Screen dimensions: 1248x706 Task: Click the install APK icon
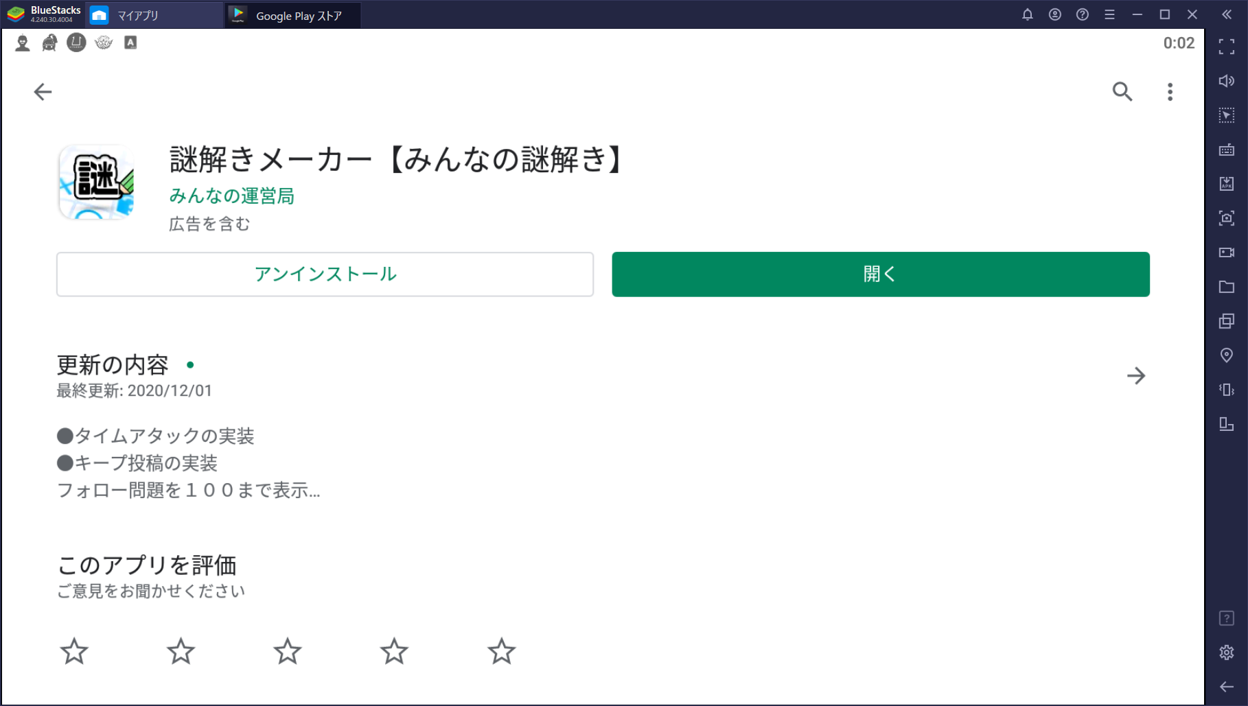(x=1227, y=184)
